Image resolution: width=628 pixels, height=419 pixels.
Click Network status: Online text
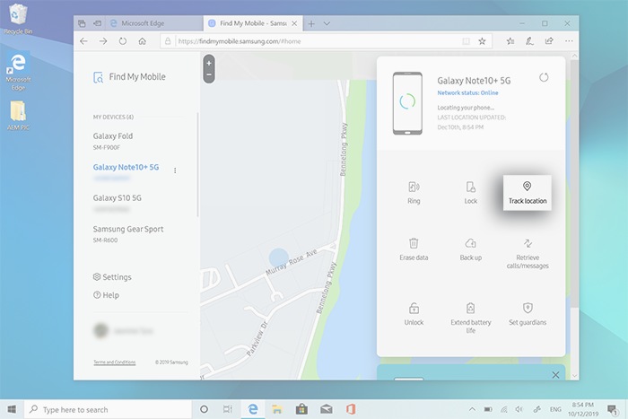click(467, 92)
